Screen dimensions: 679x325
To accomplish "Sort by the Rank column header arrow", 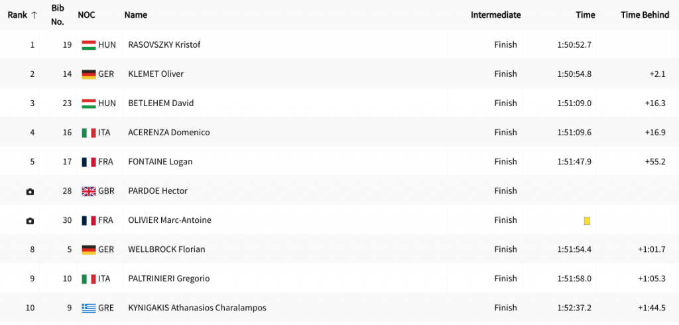I will pos(34,15).
